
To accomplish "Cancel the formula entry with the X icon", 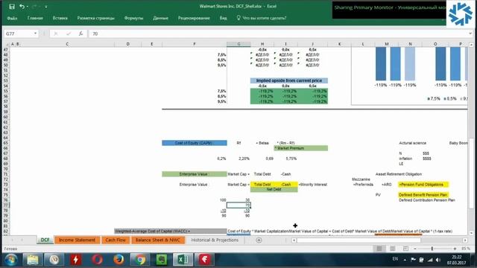I will [x=56, y=33].
